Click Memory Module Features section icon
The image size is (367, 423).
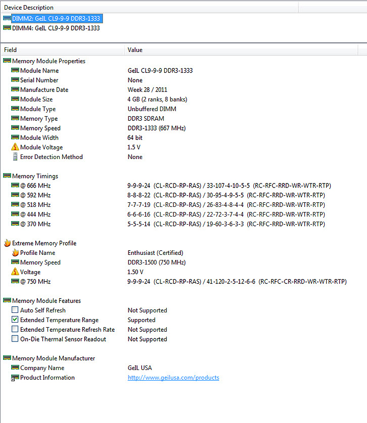[7, 300]
